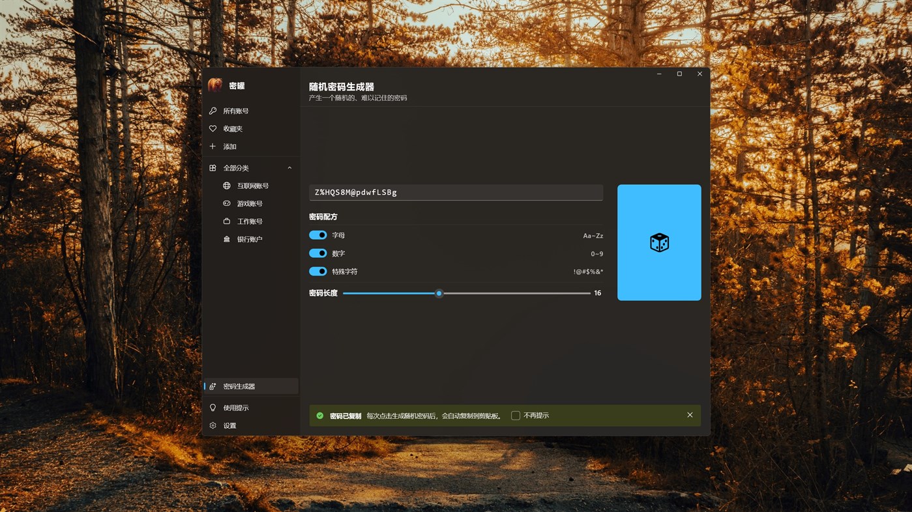Image resolution: width=912 pixels, height=512 pixels.
Task: Click the 添加 plus icon to add account
Action: point(212,146)
